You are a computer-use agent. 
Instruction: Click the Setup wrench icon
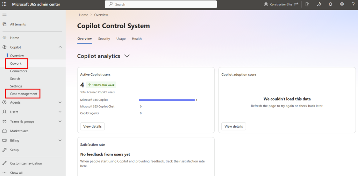[4, 150]
